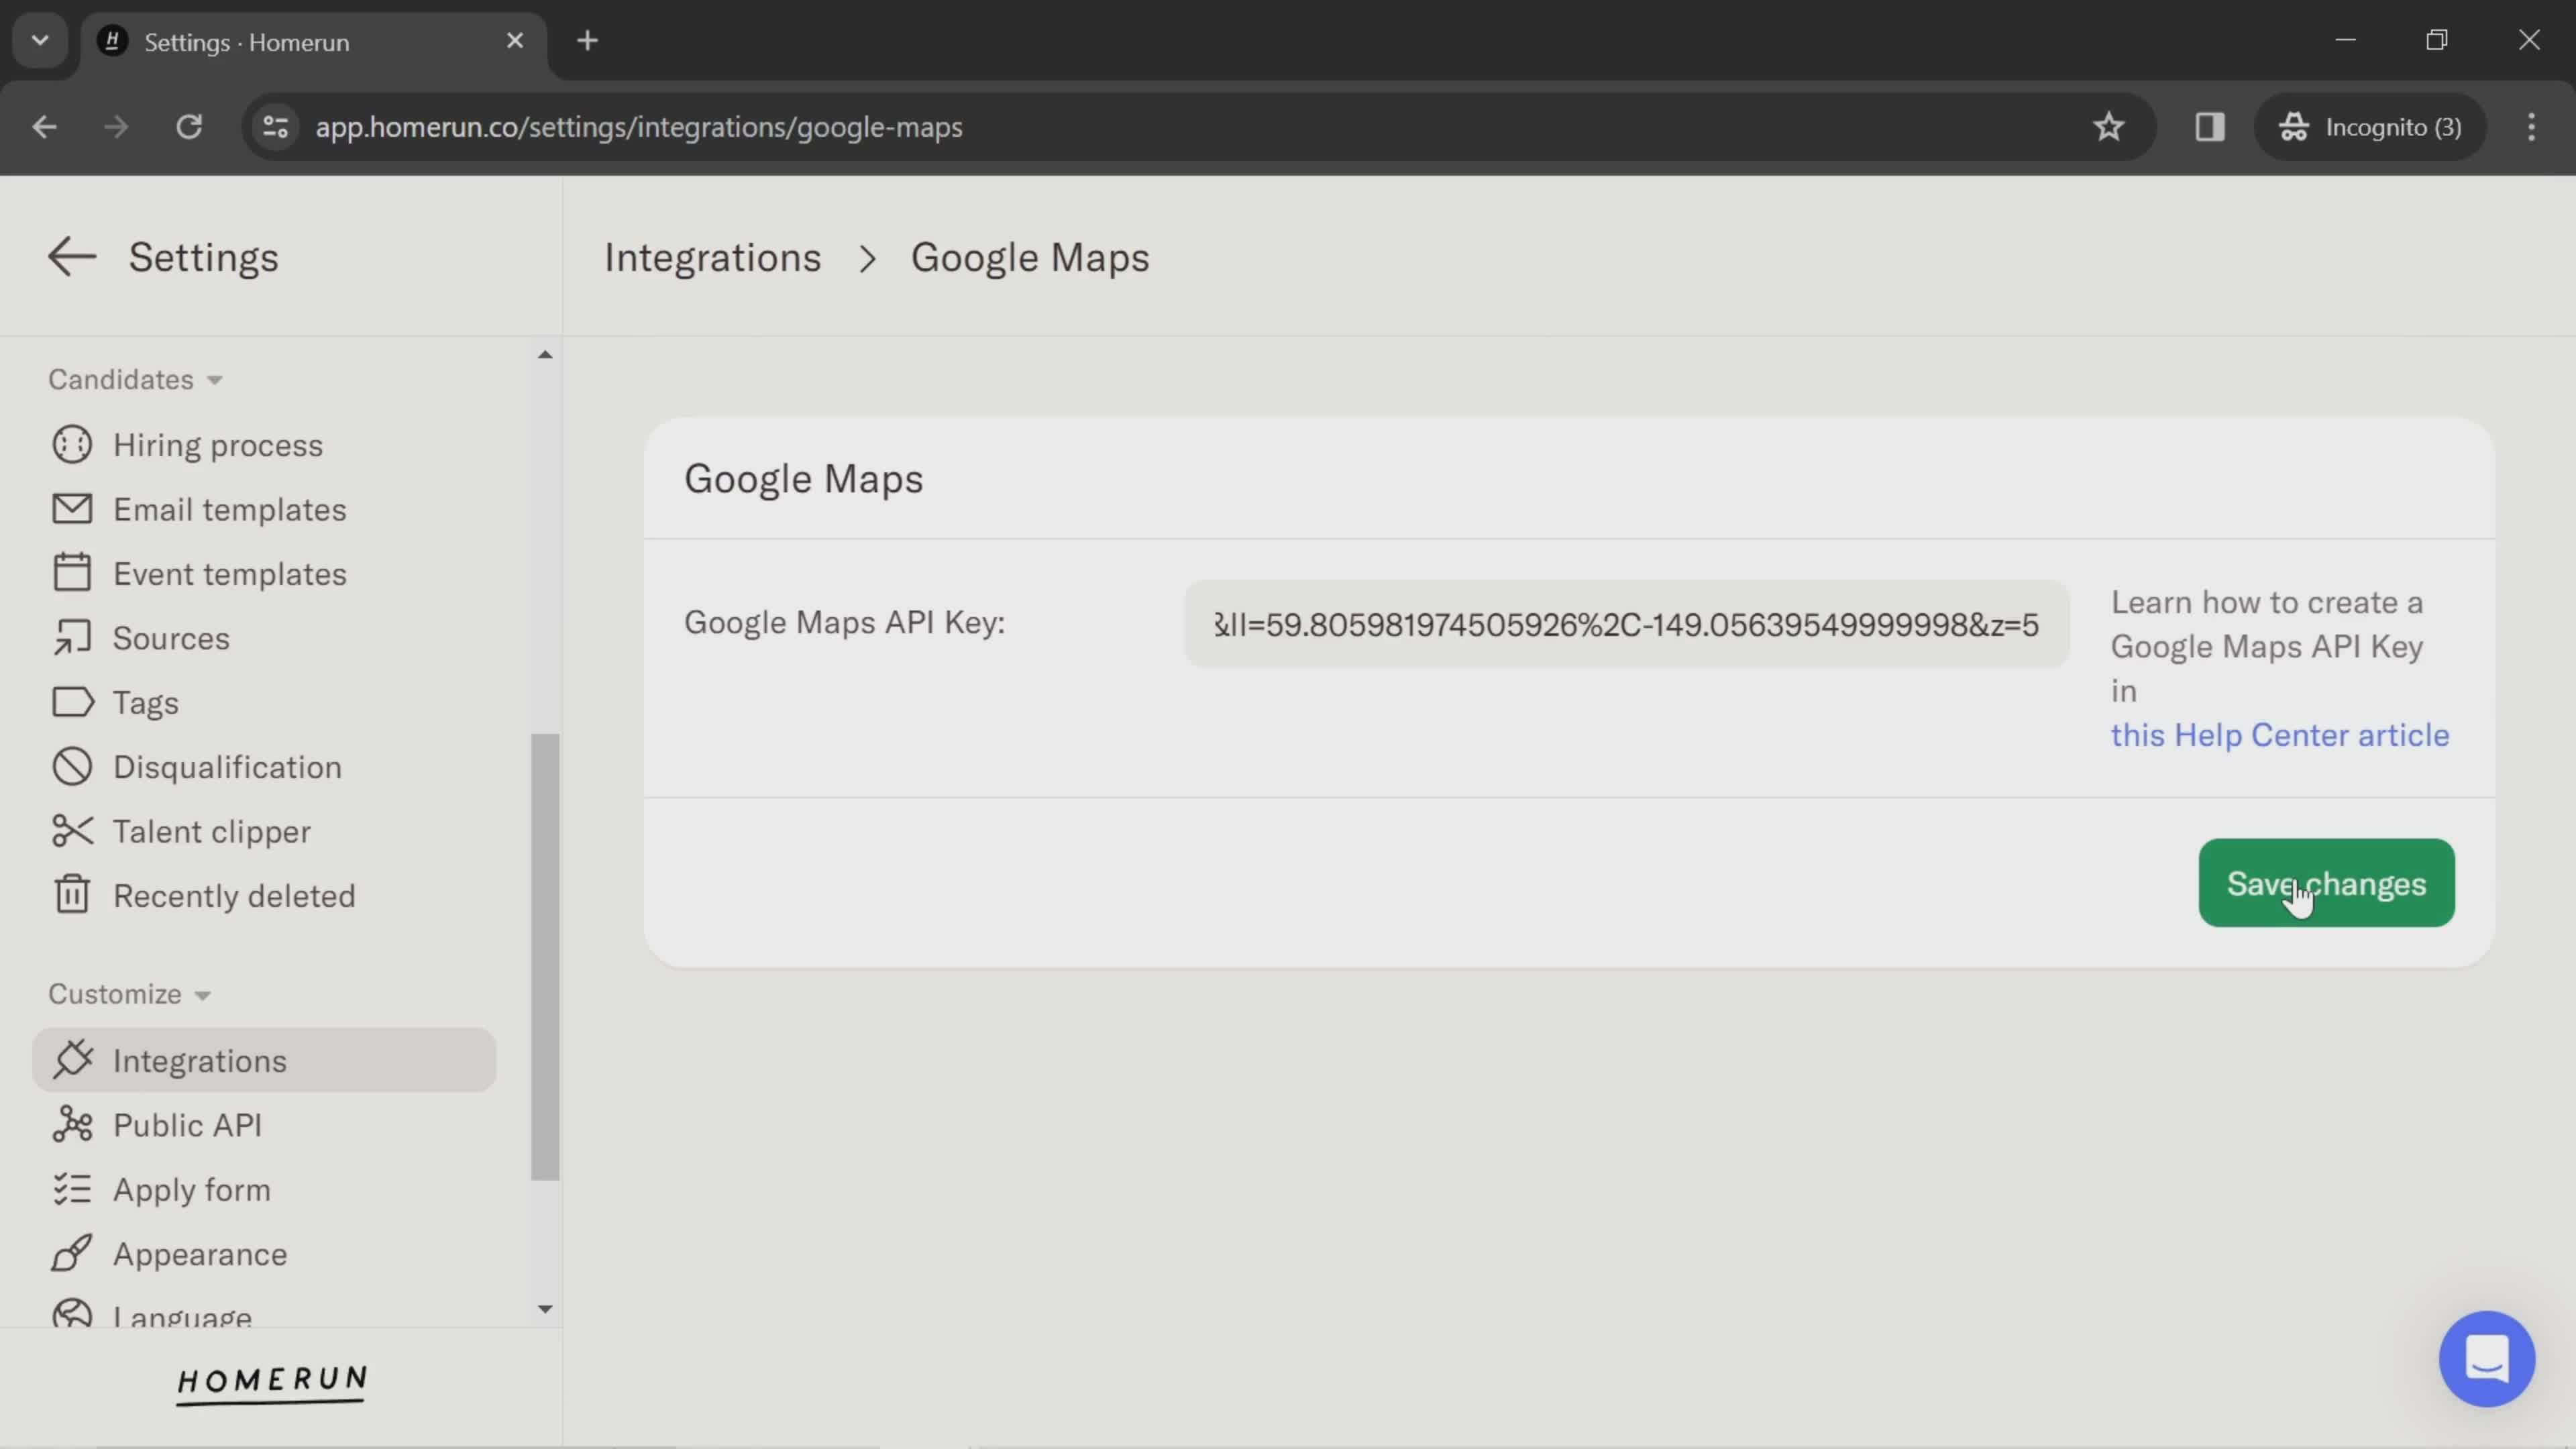Click the sidebar scrollbar thumb

click(x=545, y=957)
